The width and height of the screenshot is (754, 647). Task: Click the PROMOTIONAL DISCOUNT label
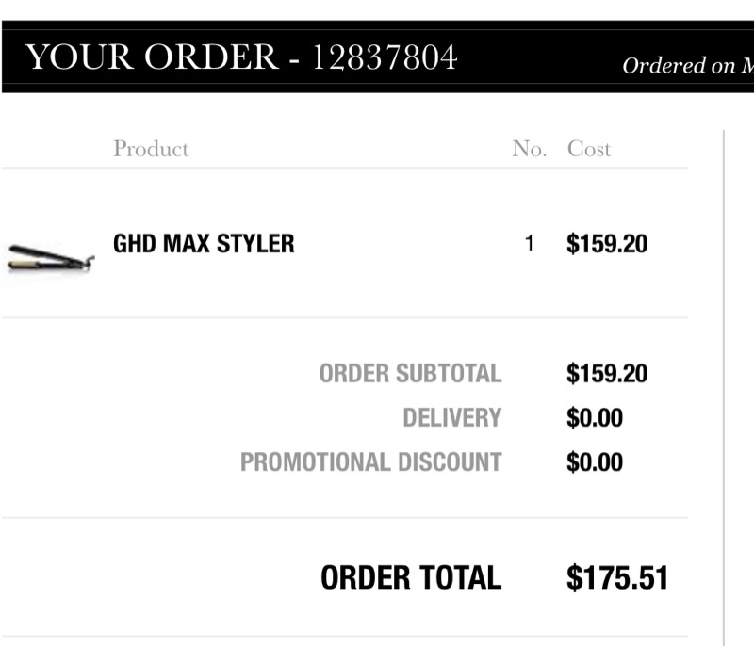[x=370, y=462]
